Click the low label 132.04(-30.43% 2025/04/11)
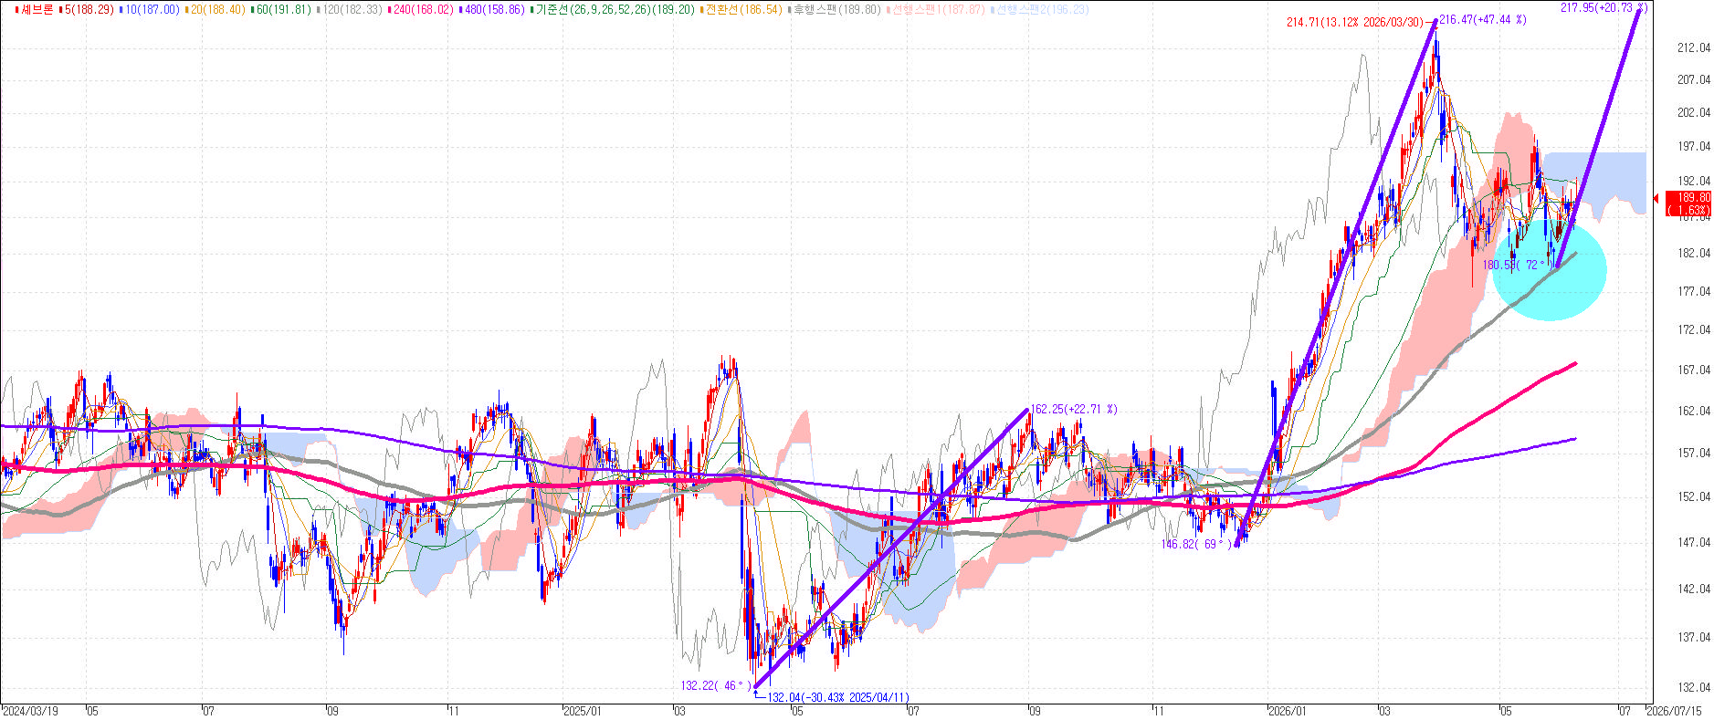 click(x=838, y=697)
